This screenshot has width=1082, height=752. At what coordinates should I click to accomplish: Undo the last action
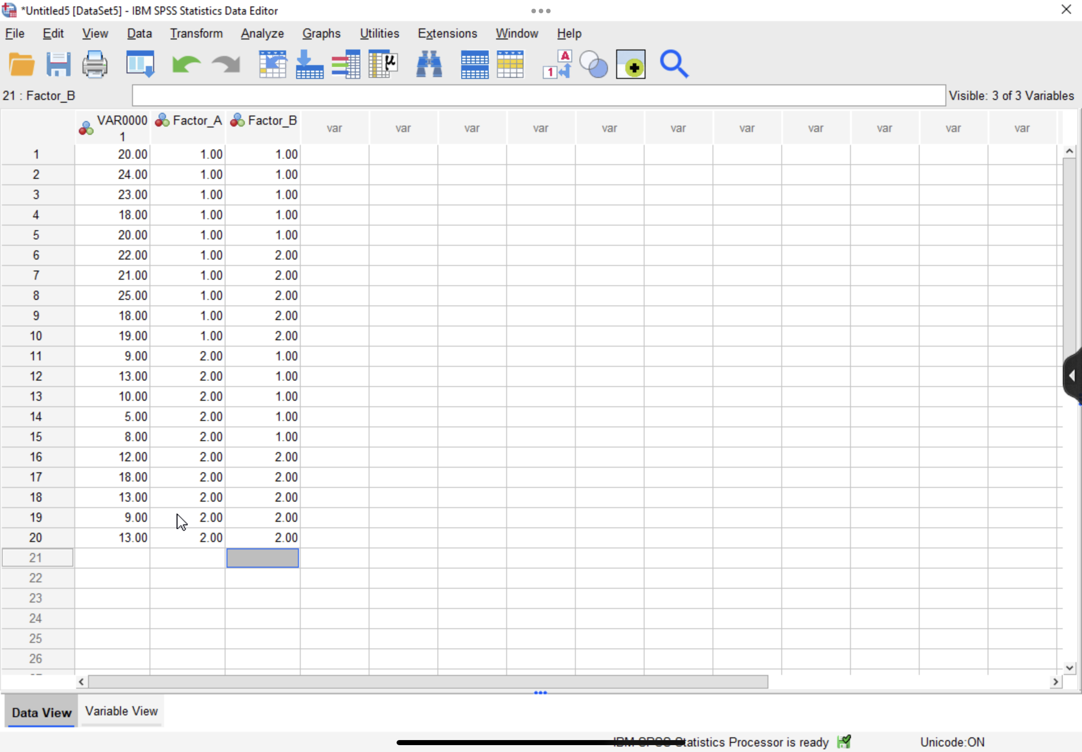click(186, 64)
